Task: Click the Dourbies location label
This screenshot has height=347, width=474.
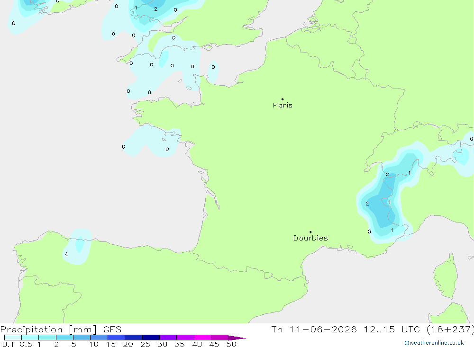Action: (310, 238)
